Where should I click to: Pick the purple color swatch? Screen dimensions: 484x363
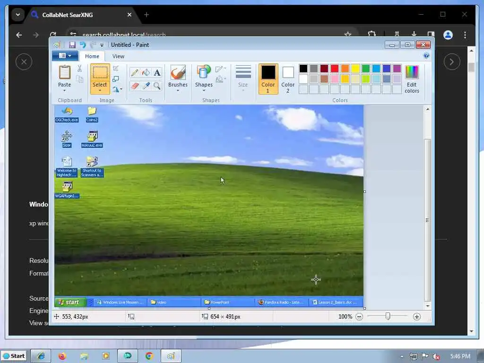[x=397, y=69]
